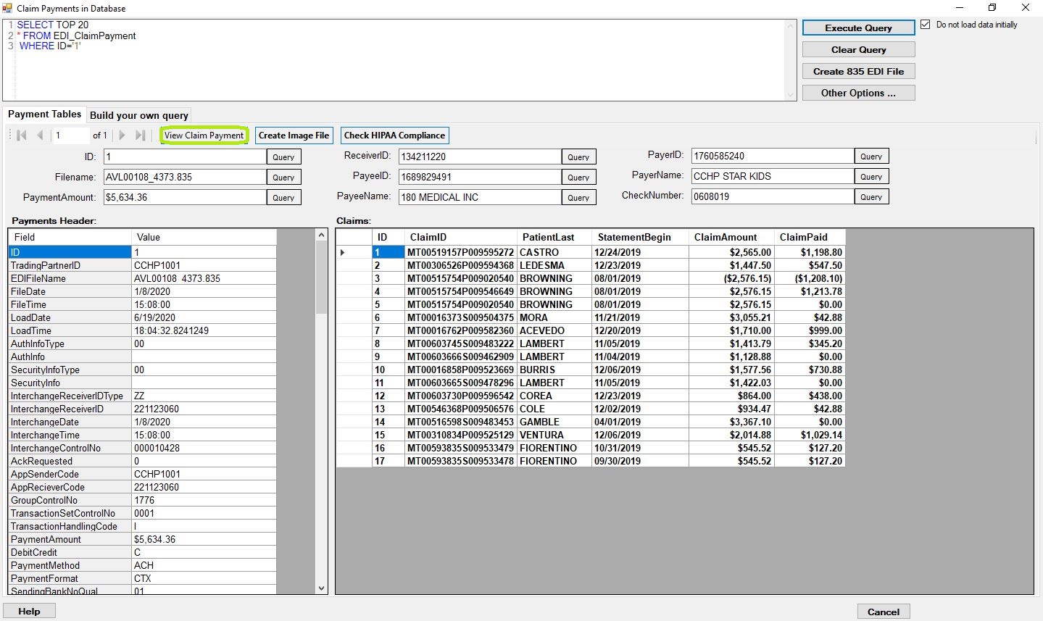This screenshot has width=1043, height=621.
Task: Click Value column header in Payments Header
Action: pyautogui.click(x=204, y=237)
